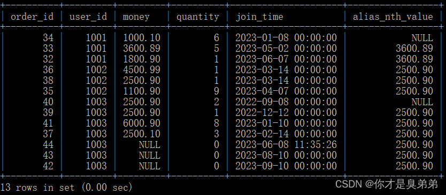Screen dimensions: 446x195
Task: Click join_time 2022-09-08 00:00:00
Action: coord(286,102)
